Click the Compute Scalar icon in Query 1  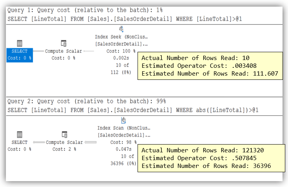pyautogui.click(x=64, y=44)
